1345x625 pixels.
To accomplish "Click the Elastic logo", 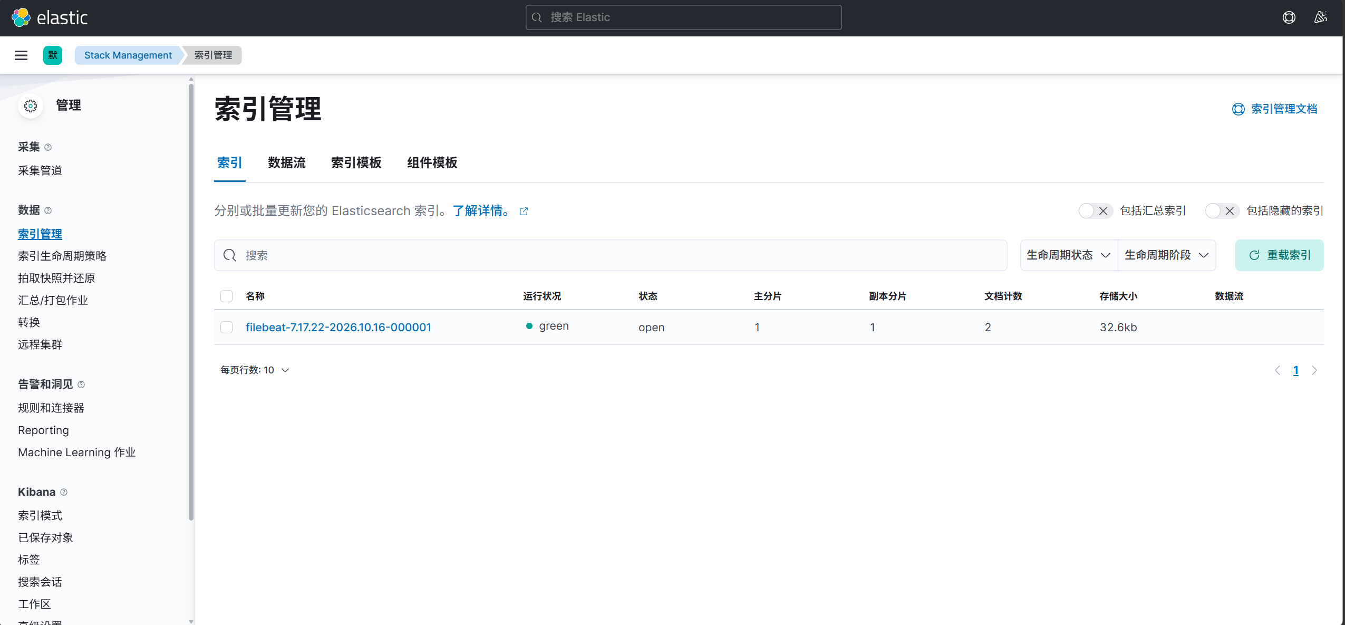I will click(x=50, y=17).
